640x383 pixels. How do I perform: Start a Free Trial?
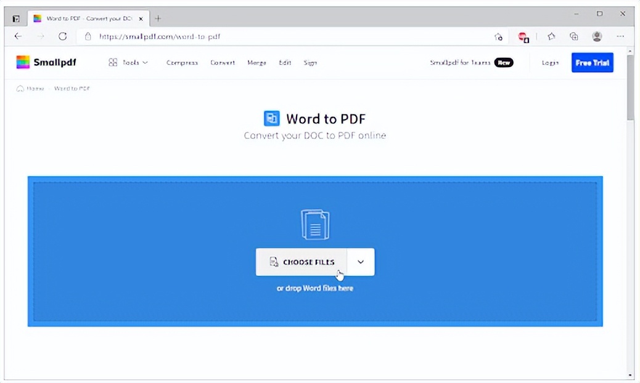tap(592, 62)
